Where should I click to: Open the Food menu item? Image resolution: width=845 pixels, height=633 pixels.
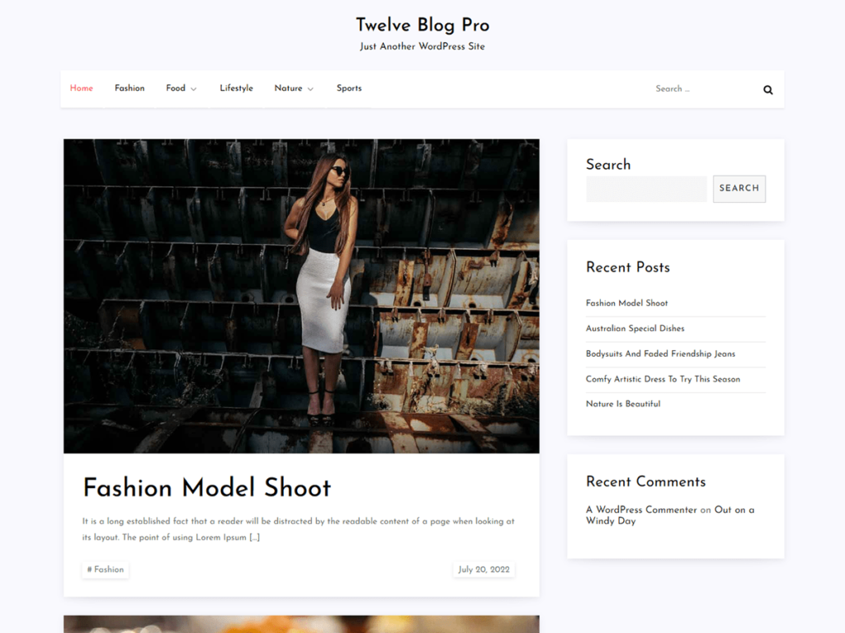(176, 88)
